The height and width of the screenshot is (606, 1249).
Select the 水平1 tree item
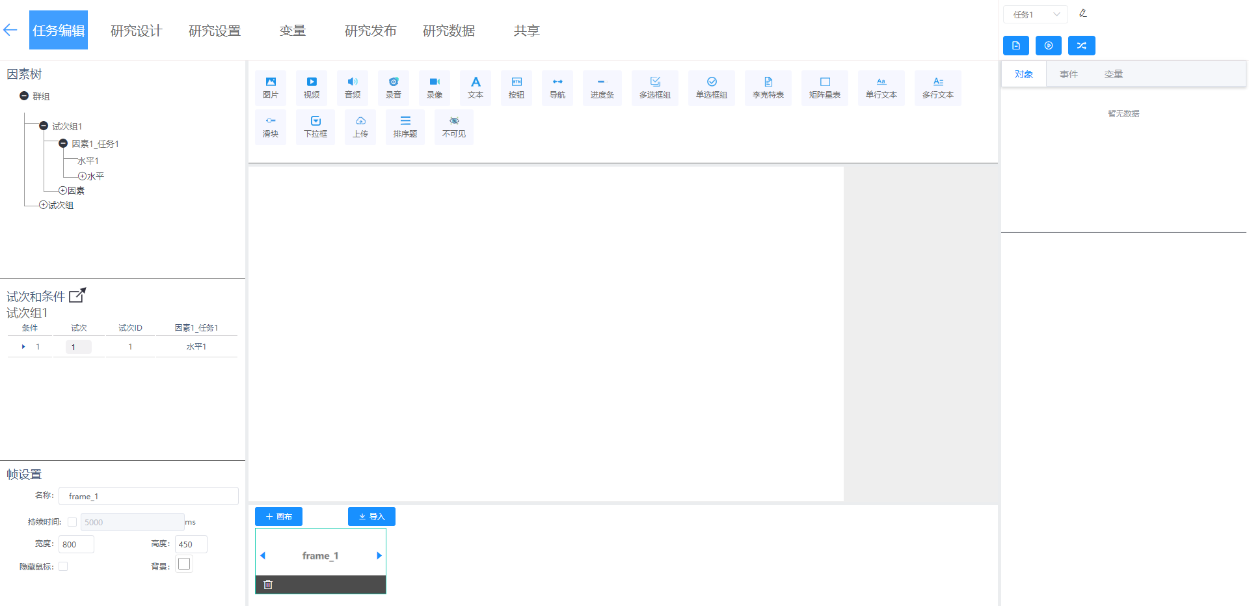tap(88, 161)
